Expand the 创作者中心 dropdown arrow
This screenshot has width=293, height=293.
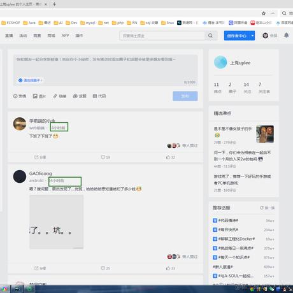(252, 36)
